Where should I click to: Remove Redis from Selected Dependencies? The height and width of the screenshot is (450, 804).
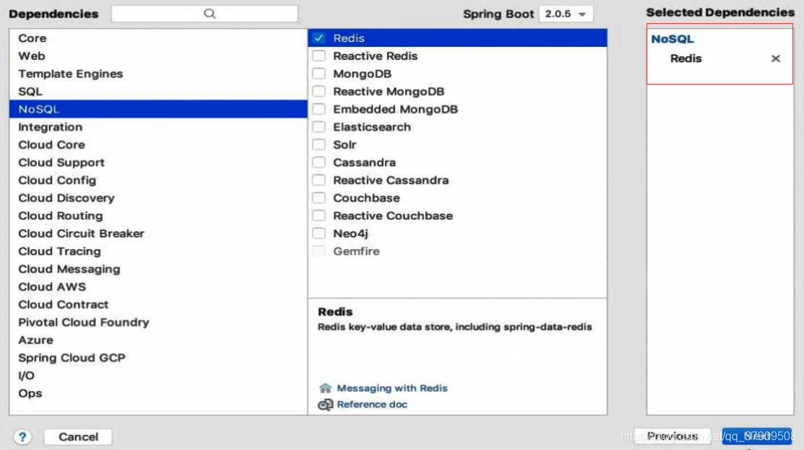pyautogui.click(x=775, y=59)
